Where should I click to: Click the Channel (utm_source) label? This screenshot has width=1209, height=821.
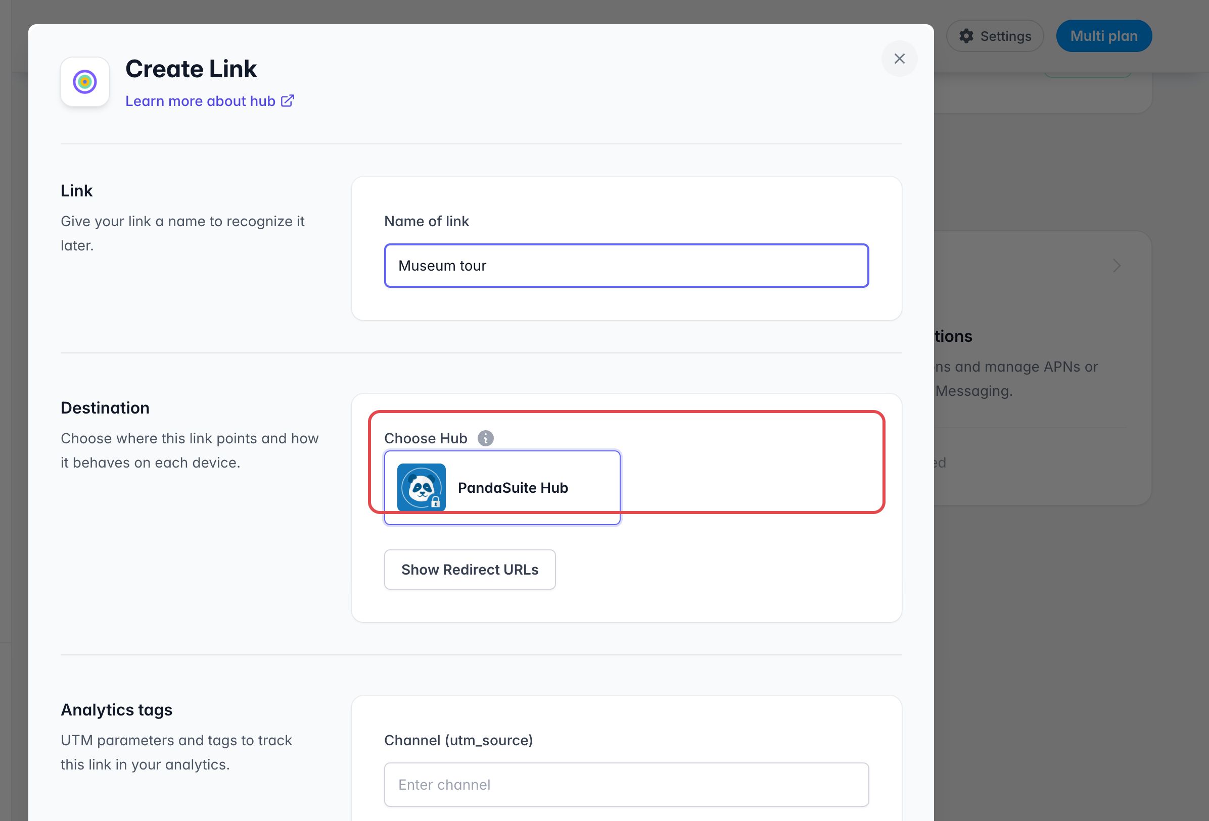click(458, 740)
